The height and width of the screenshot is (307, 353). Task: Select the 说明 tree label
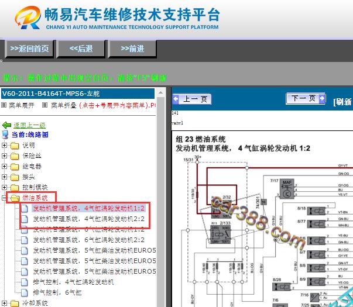coord(29,145)
